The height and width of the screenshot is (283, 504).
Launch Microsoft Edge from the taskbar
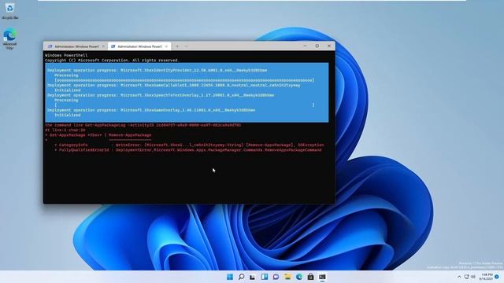tap(299, 277)
